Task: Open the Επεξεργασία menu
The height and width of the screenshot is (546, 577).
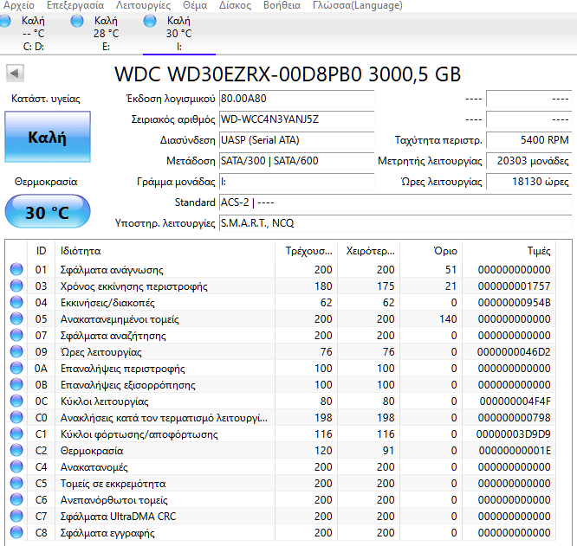Action: 75,5
